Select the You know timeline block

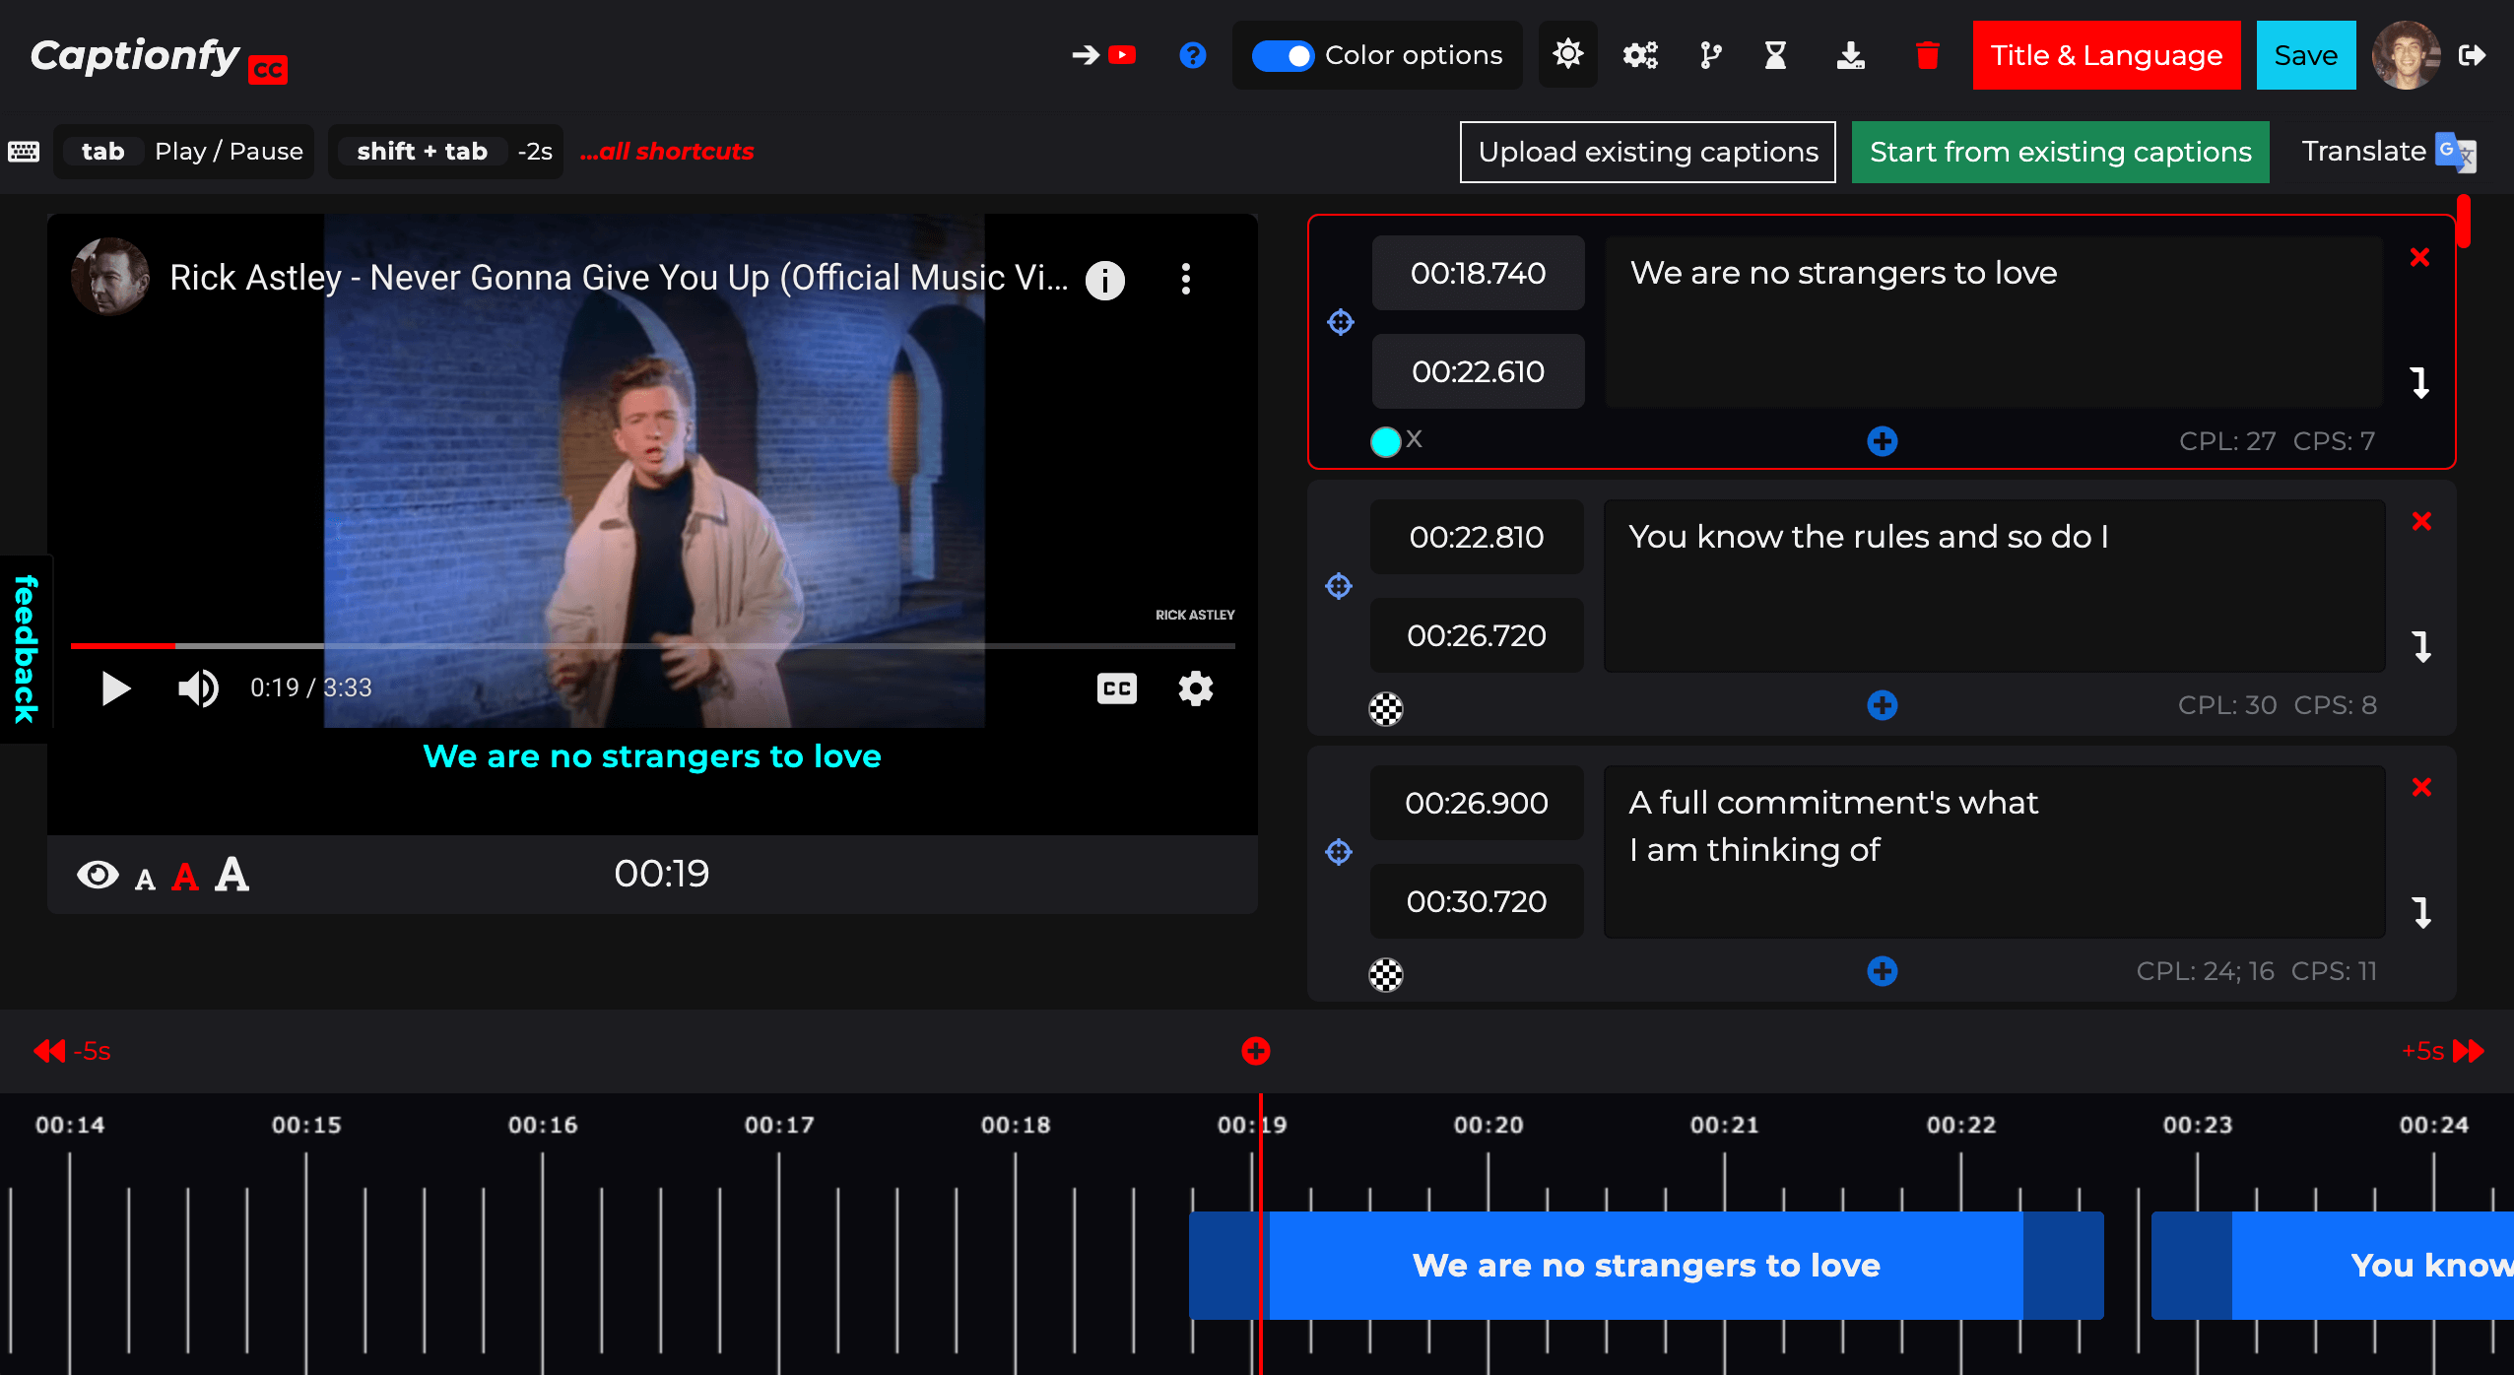tap(2333, 1265)
